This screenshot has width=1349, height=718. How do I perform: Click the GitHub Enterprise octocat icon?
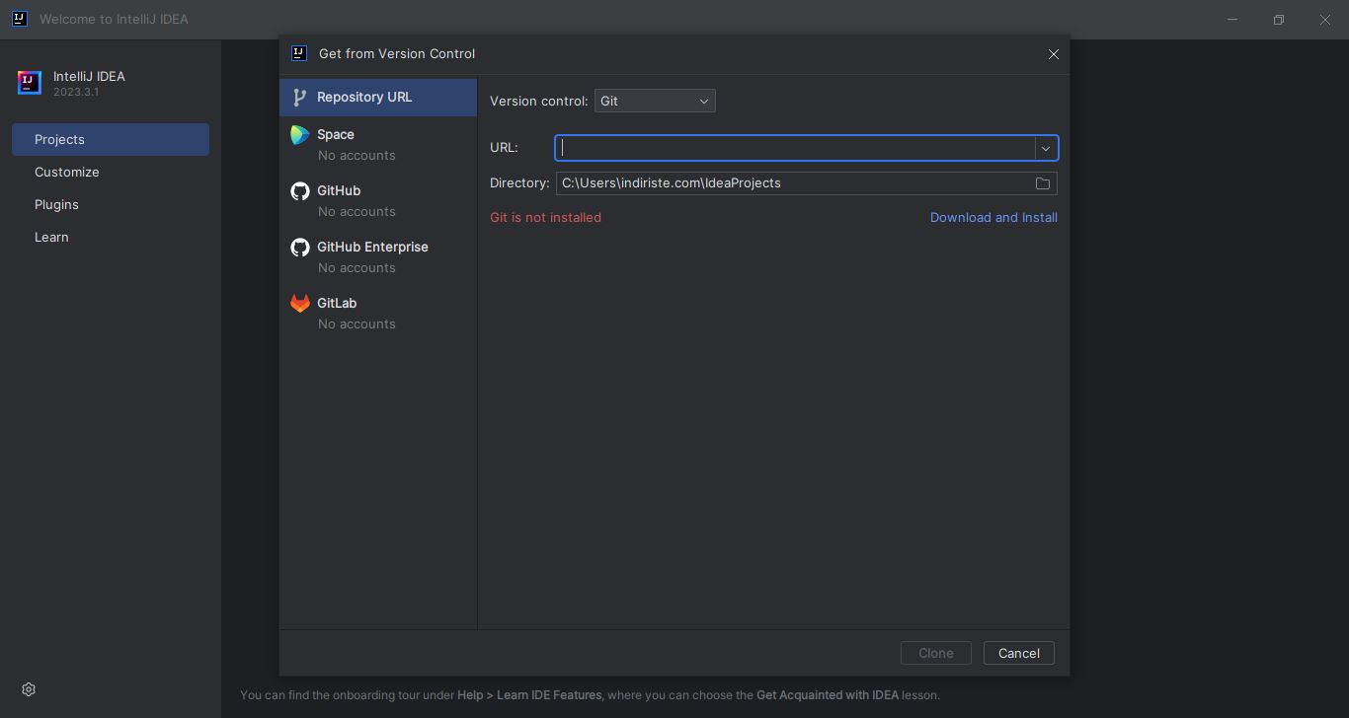[300, 248]
